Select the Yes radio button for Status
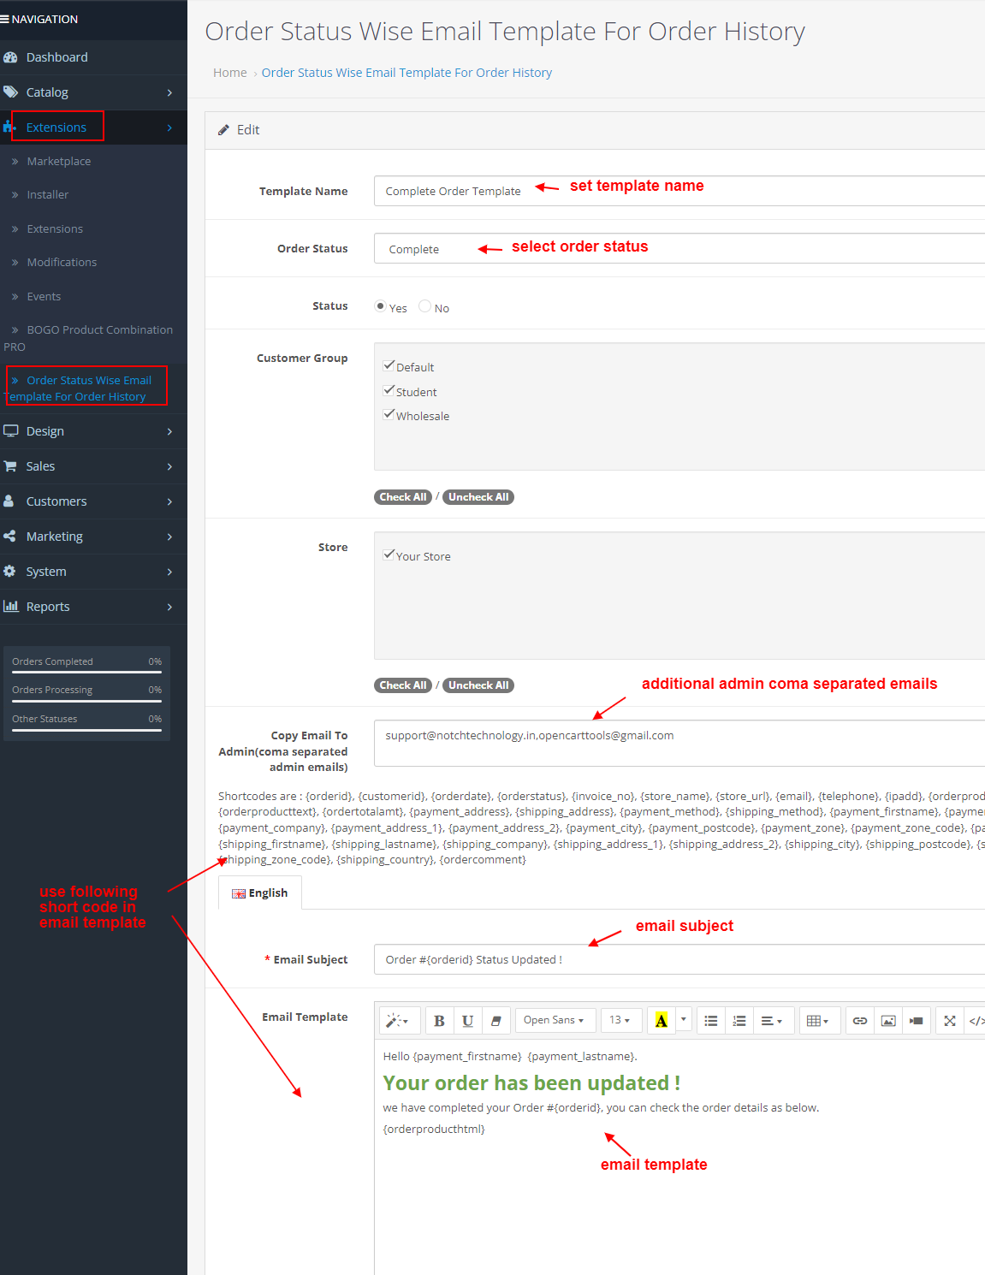 (x=380, y=305)
